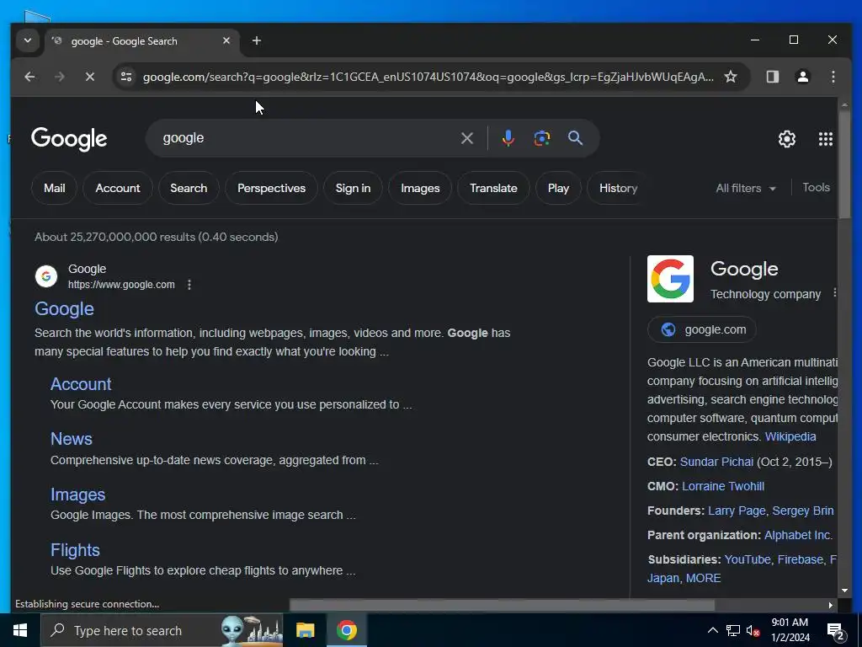
Task: Select the Images filter chip
Action: [420, 188]
